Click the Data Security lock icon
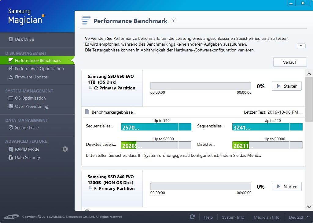Image resolution: width=313 pixels, height=223 pixels. point(11,157)
